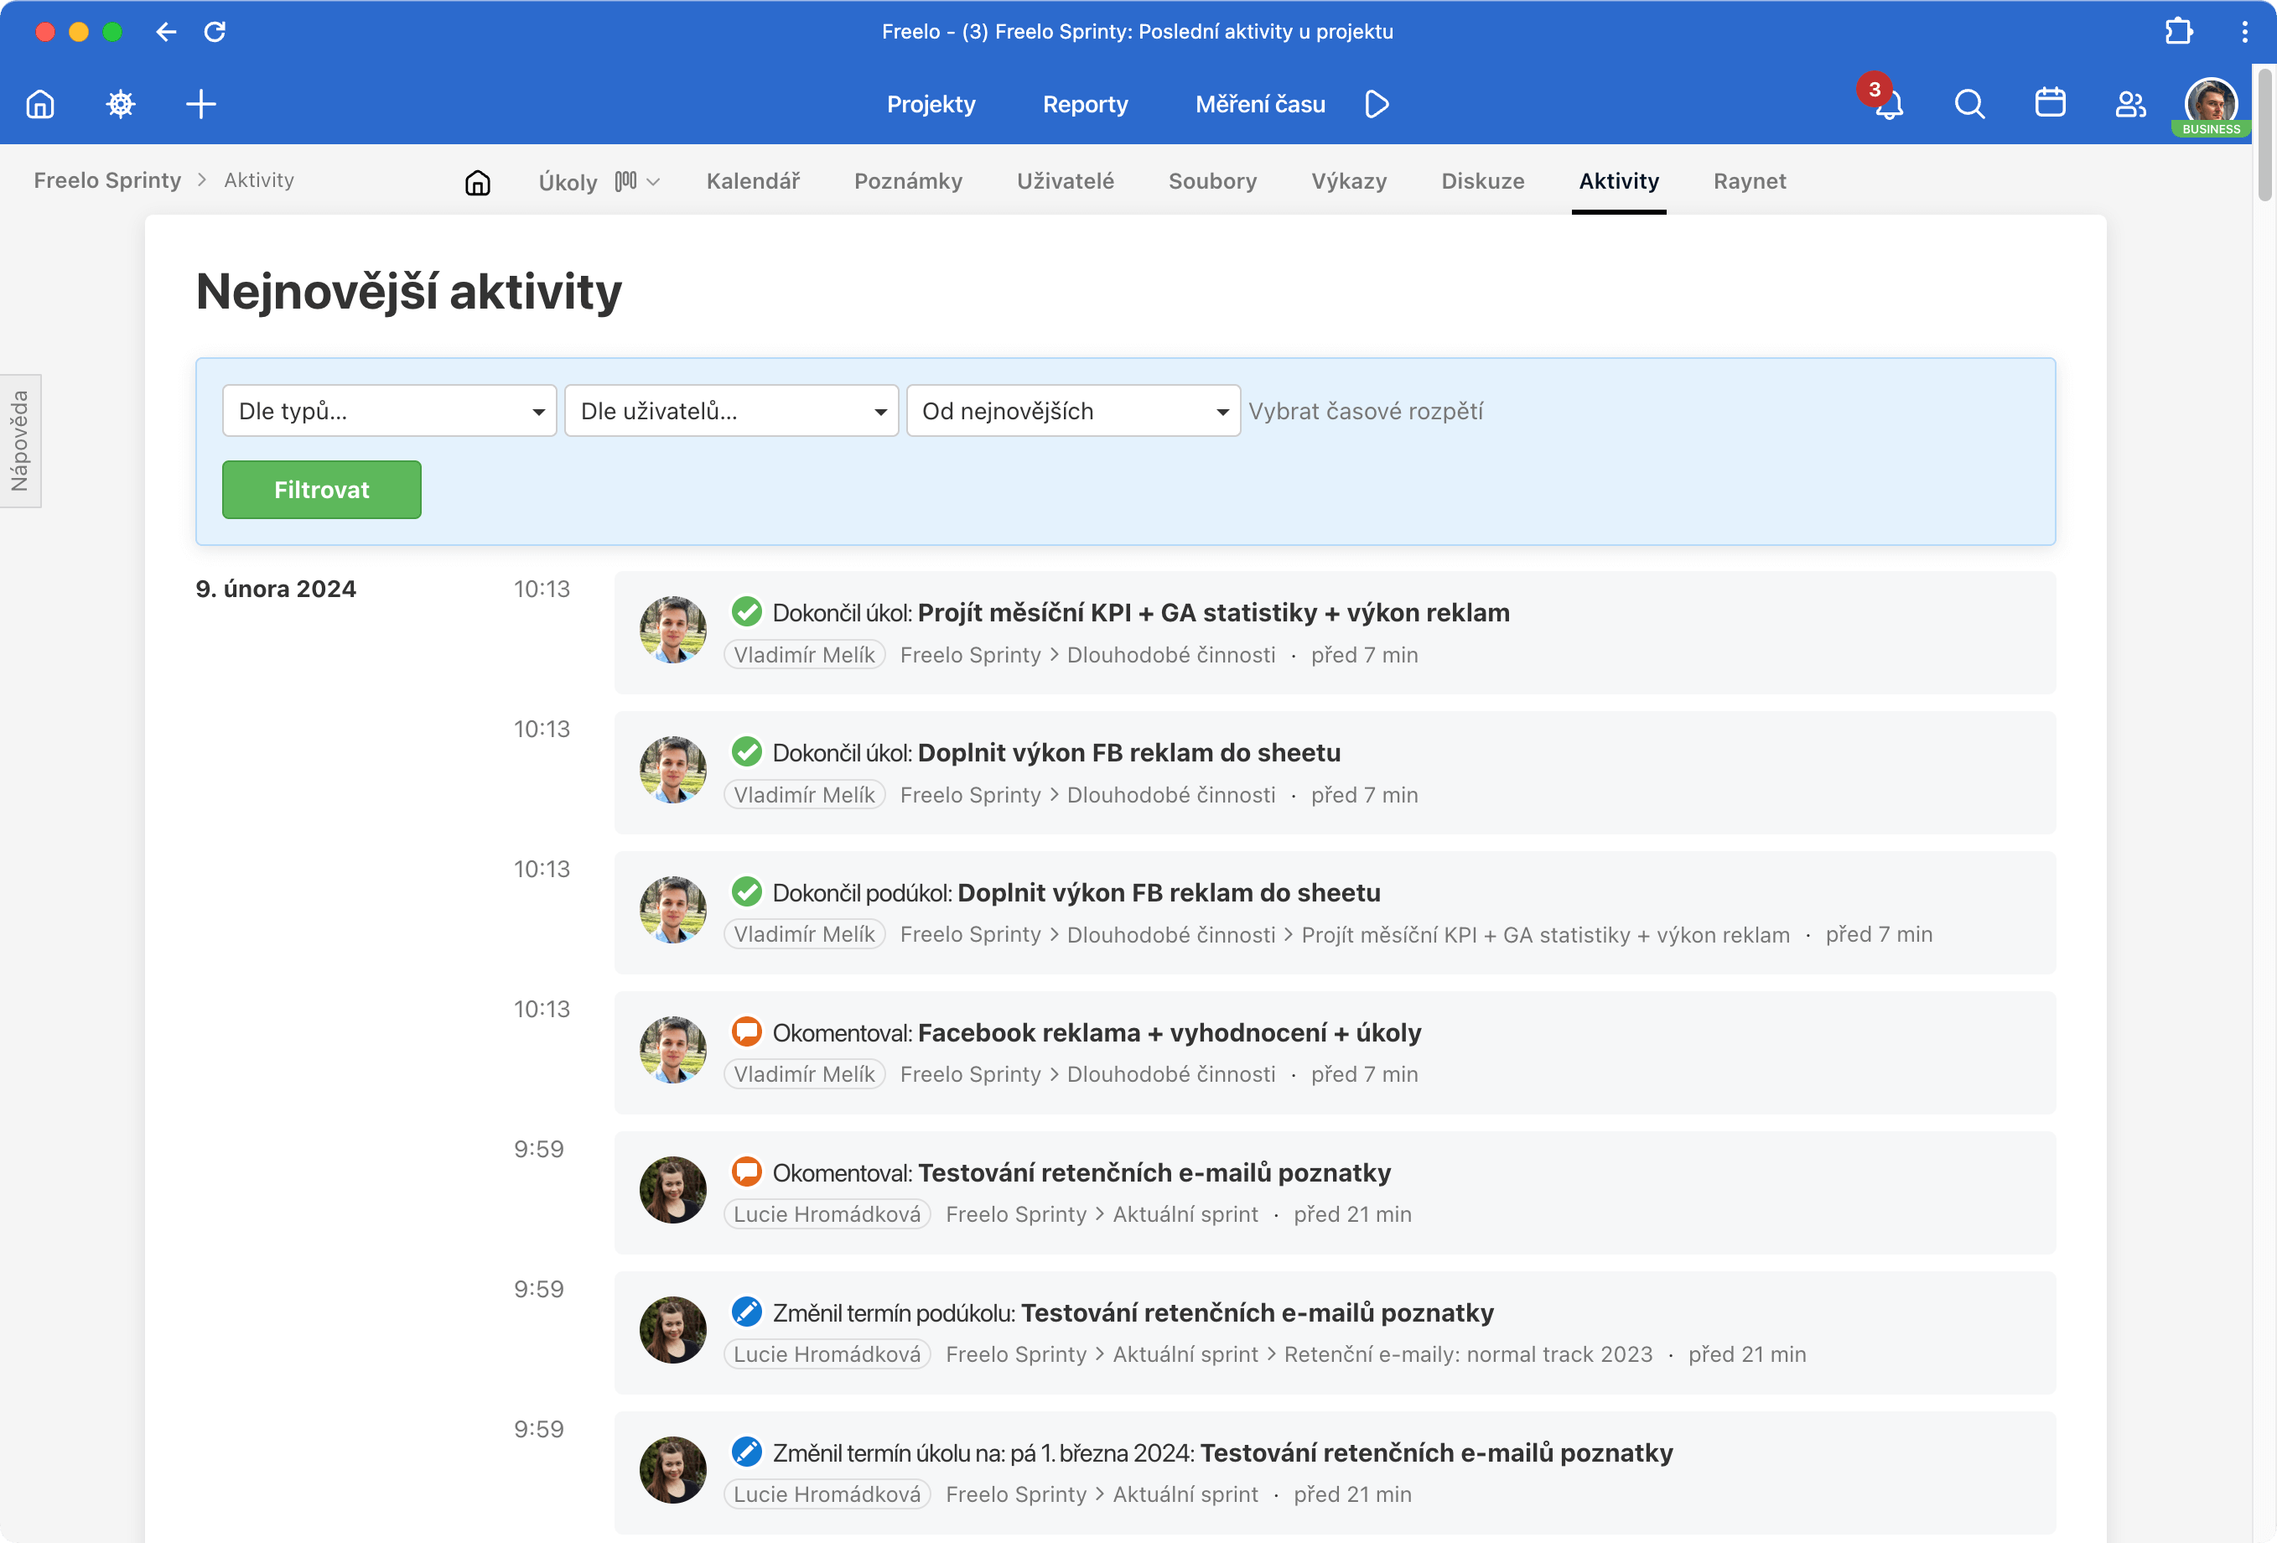This screenshot has width=2277, height=1543.
Task: Click Lucie Hromádková tag in Okomentoval activity
Action: coord(827,1214)
